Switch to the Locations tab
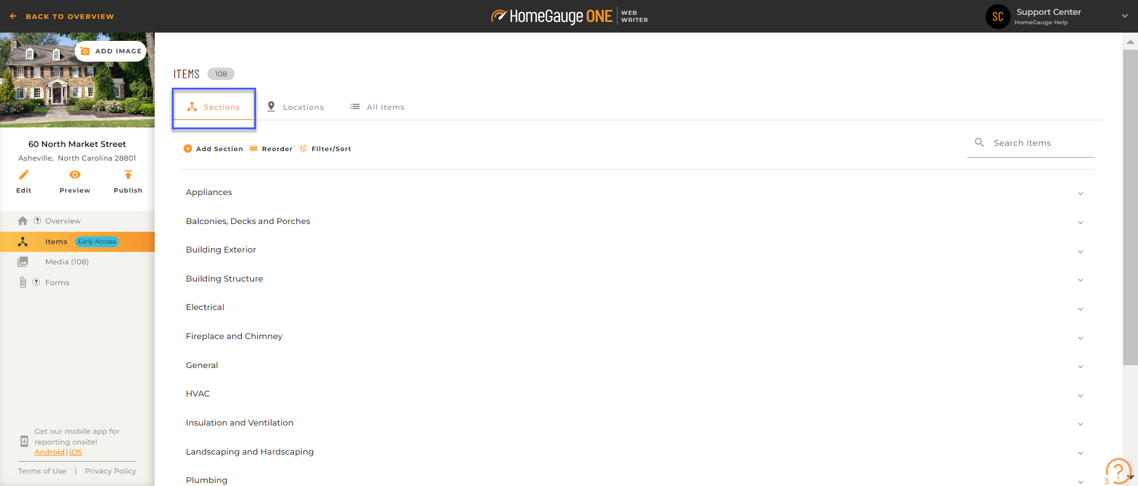1138x486 pixels. click(x=295, y=107)
